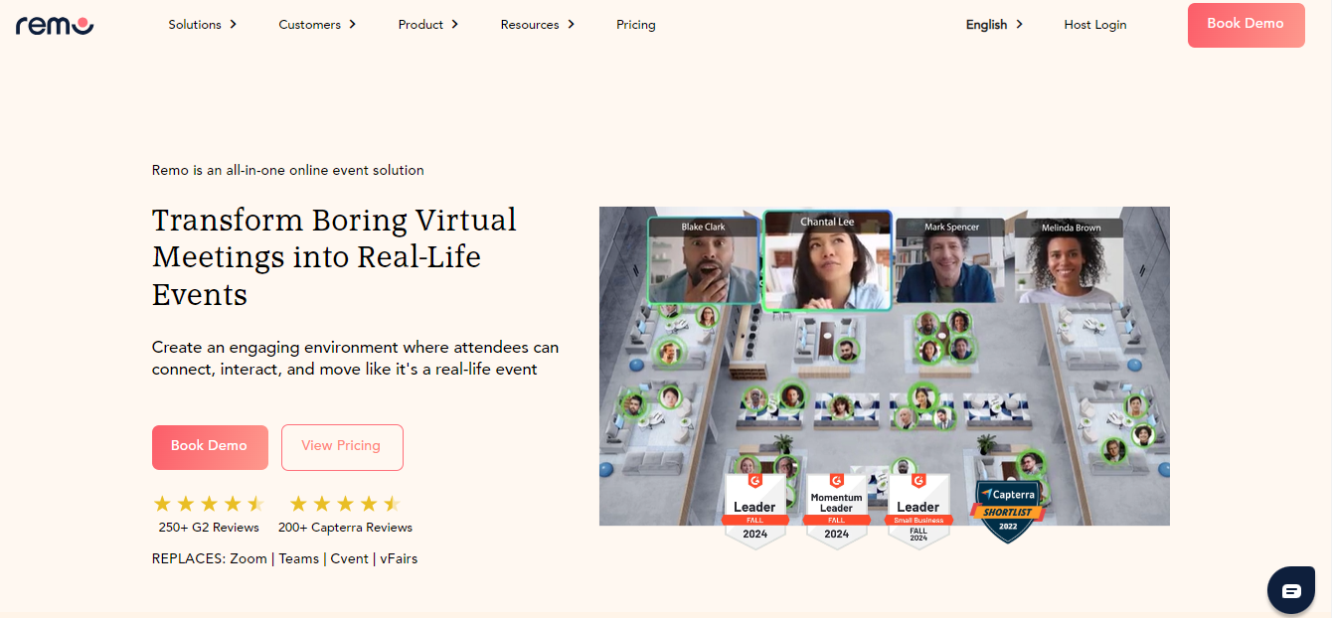The image size is (1332, 618).
Task: Click the G2 Leader Fall 2024 badge
Action: 754,510
